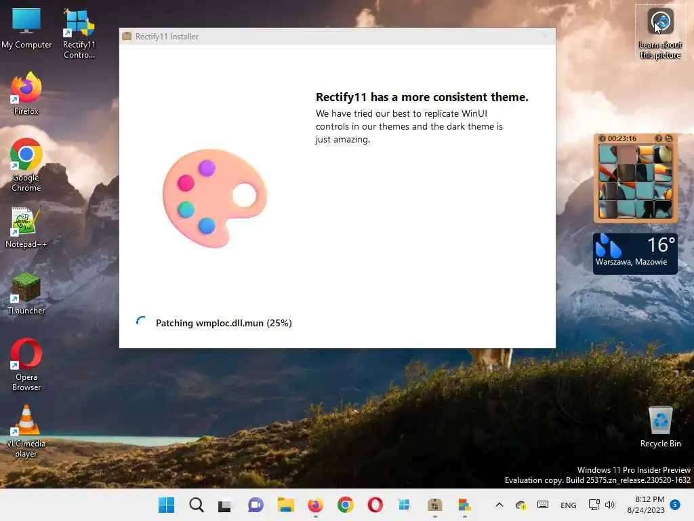
Task: Click the colorful blocks app icon on taskbar
Action: (464, 505)
